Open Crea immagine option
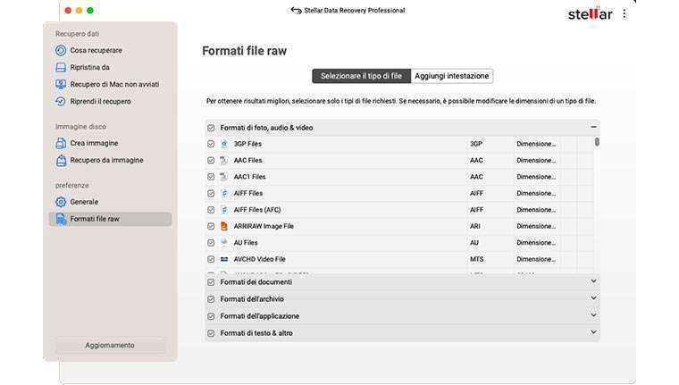The height and width of the screenshot is (385, 679). [94, 143]
